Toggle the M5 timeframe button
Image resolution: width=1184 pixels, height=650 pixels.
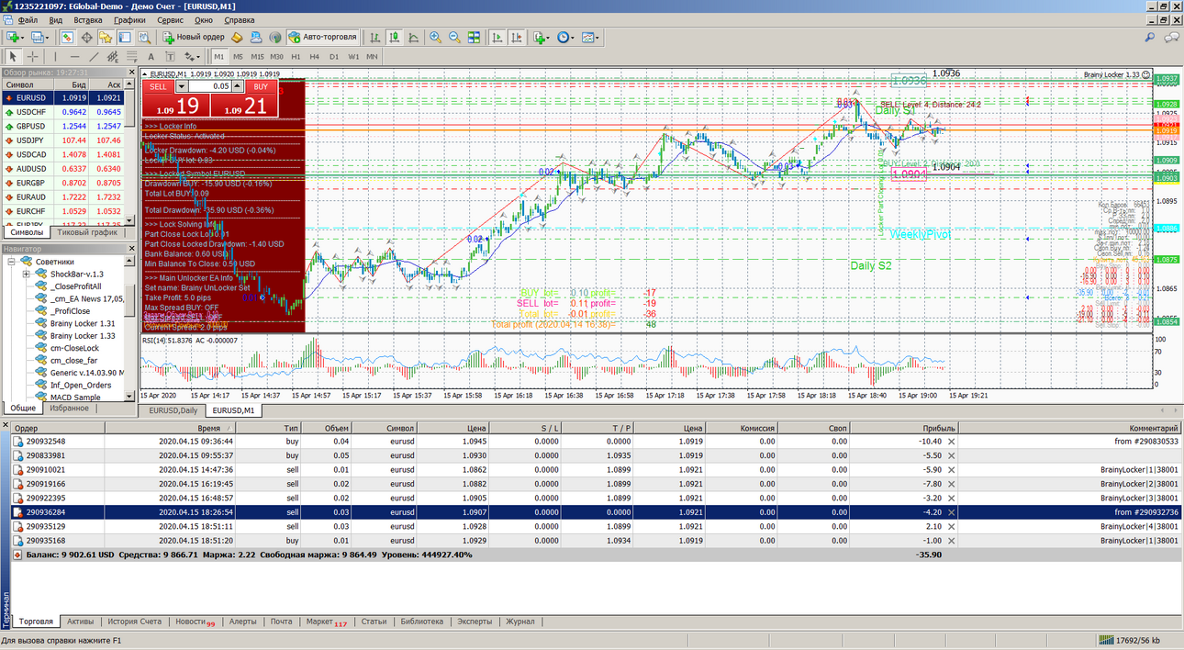point(238,57)
